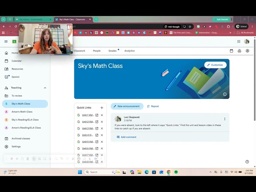Switch to the Grades tab
Viewport: 256px width, 192px height.
[112, 51]
